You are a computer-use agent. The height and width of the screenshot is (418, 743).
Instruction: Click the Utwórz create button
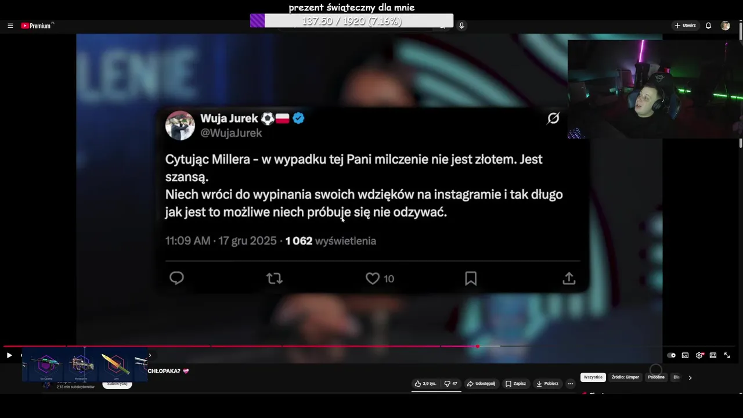pos(685,26)
